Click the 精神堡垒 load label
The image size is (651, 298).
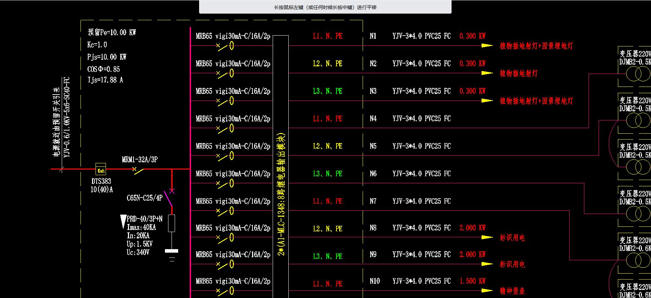(x=512, y=291)
